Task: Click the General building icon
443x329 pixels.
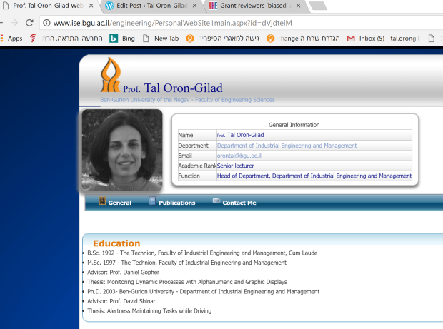Action: coord(101,202)
